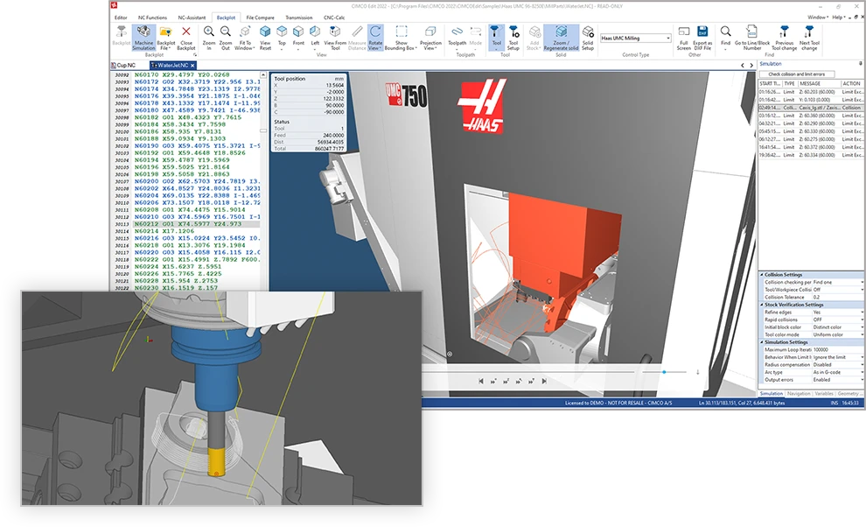Click the Zoom Out magnifier icon
The height and width of the screenshot is (527, 866).
226,37
